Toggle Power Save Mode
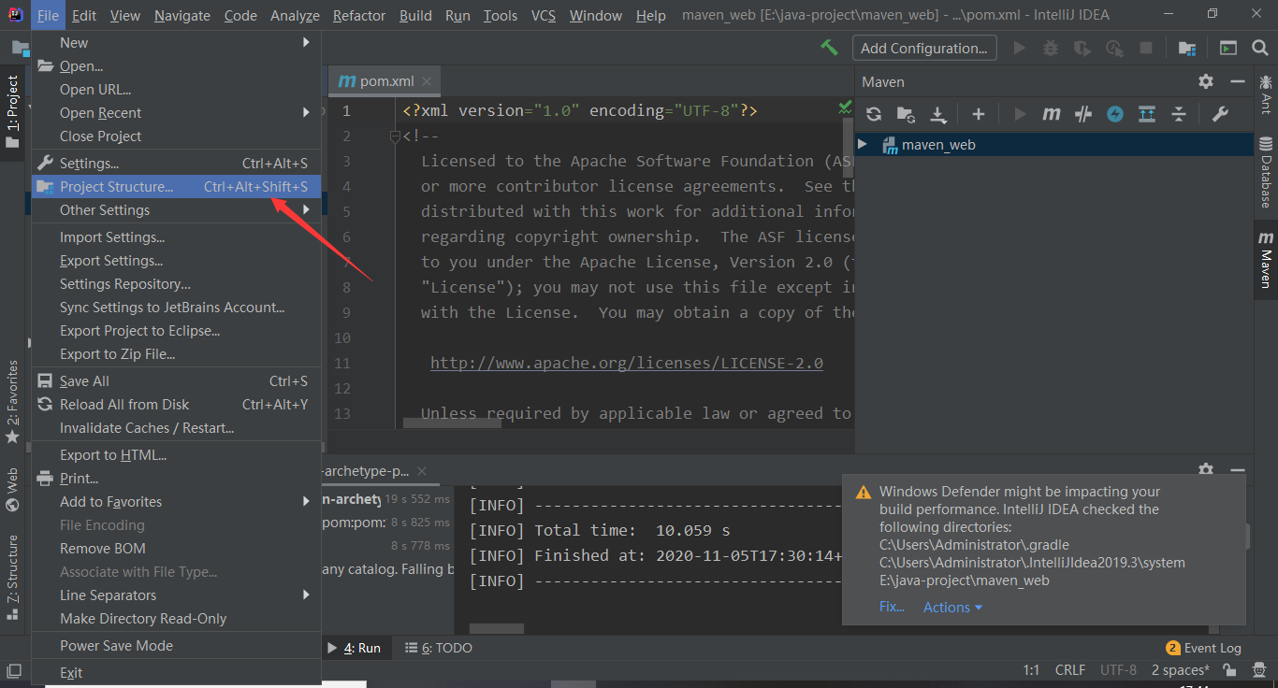Viewport: 1278px width, 688px height. 177,646
